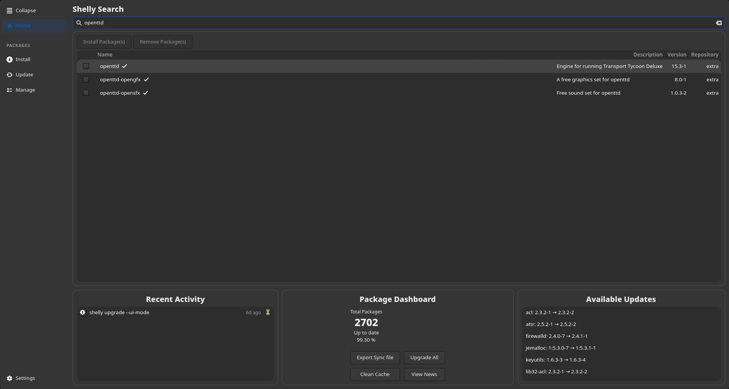This screenshot has width=729, height=389.
Task: Select the openttd-opengfx package name
Action: [x=120, y=80]
